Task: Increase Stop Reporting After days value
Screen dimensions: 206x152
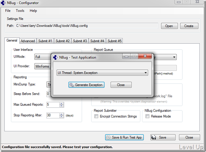Action: pos(61,114)
